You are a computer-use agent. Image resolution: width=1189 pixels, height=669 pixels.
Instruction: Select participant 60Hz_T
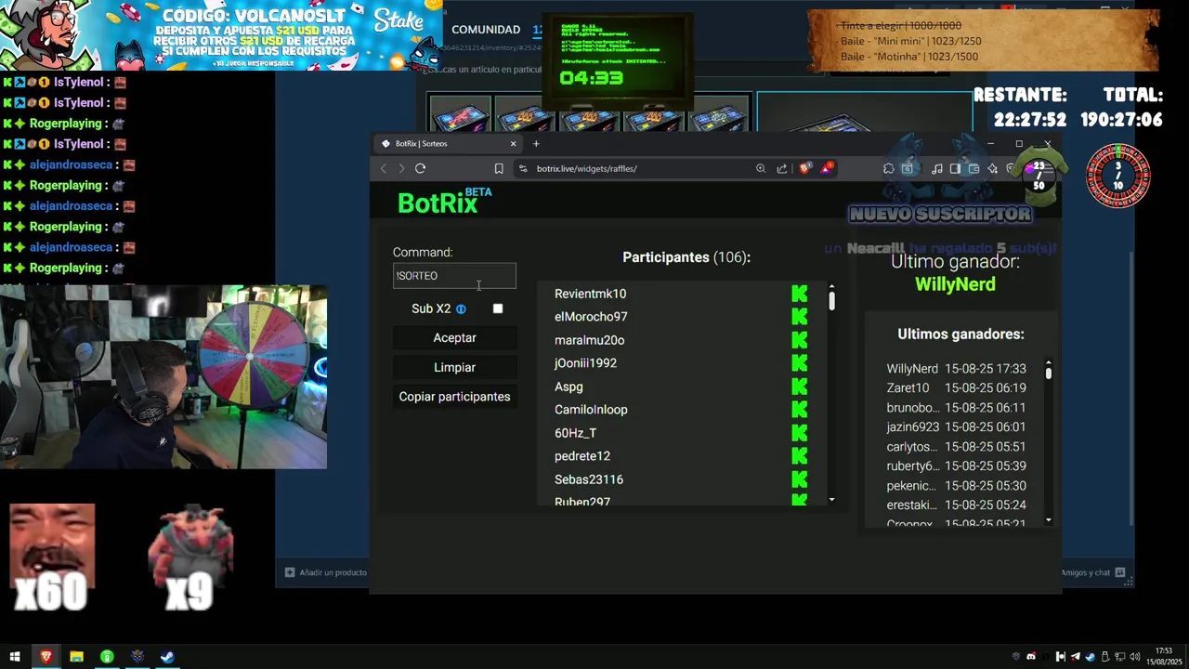pyautogui.click(x=575, y=433)
